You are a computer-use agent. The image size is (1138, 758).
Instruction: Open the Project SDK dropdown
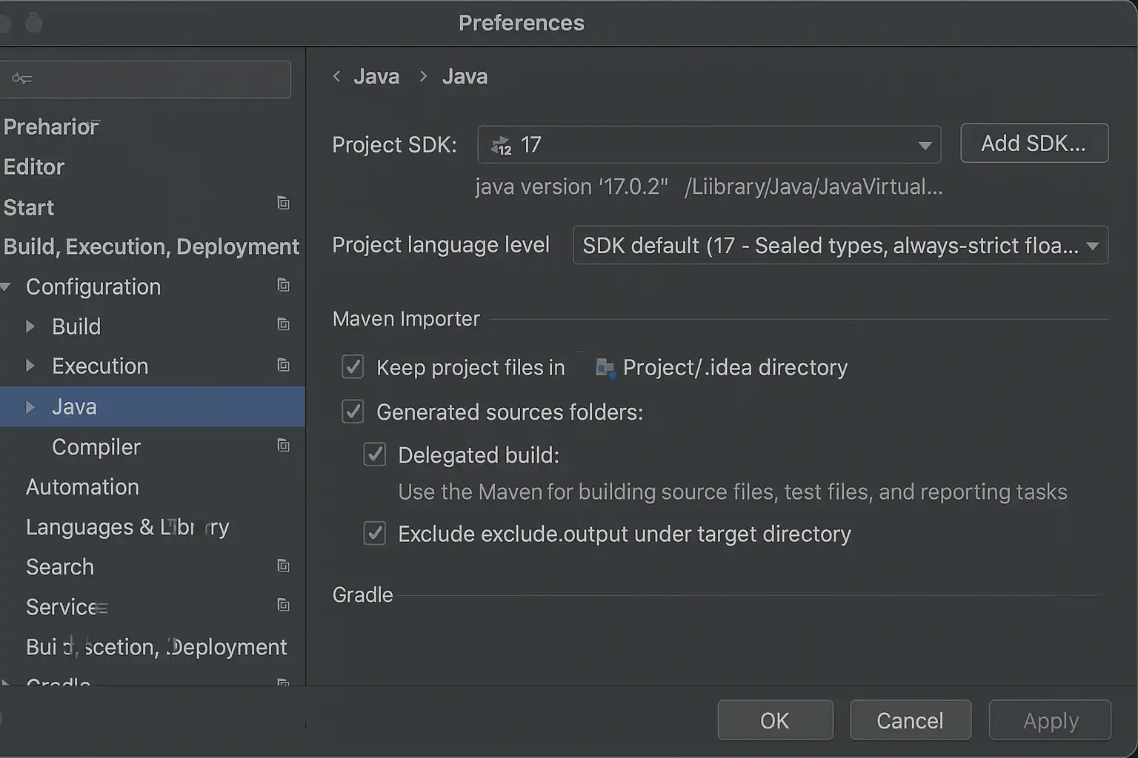[x=709, y=144]
